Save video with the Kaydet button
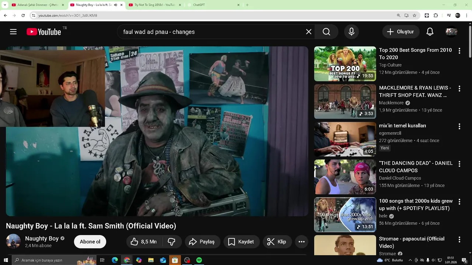Screen dimensions: 472x265 click(x=241, y=242)
